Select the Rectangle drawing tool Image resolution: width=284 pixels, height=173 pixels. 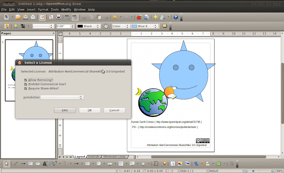[31, 164]
